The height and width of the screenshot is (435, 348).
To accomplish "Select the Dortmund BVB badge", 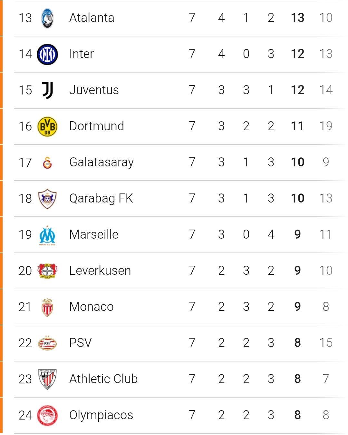I will pyautogui.click(x=47, y=126).
